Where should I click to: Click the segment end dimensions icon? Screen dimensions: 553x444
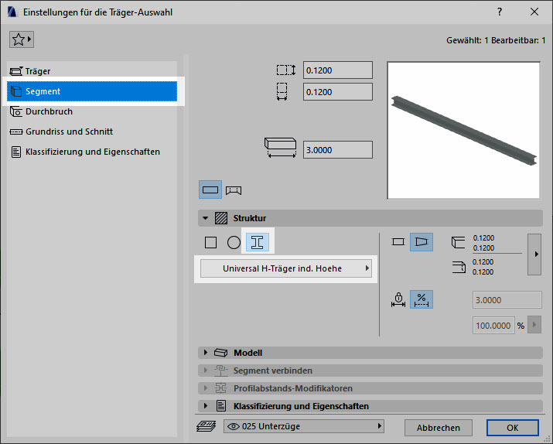click(x=459, y=267)
